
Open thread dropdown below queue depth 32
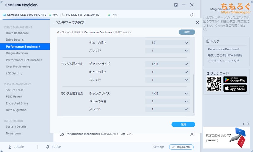[x=168, y=51]
